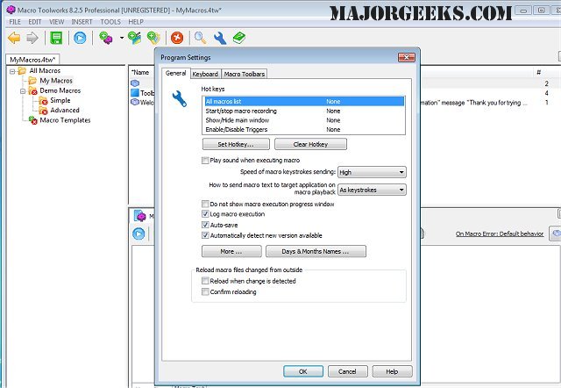Open Days & Months Names ... button
Viewport: 561px width, 388px height.
click(316, 252)
